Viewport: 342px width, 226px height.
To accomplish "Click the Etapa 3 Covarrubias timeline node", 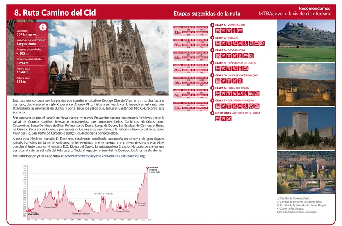I will (212, 50).
